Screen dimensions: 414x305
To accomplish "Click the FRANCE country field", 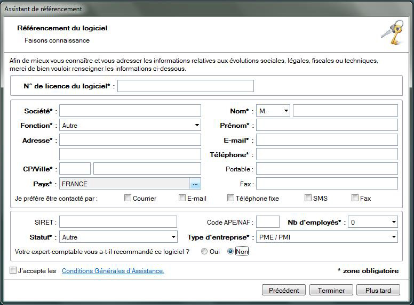I will [x=125, y=184].
